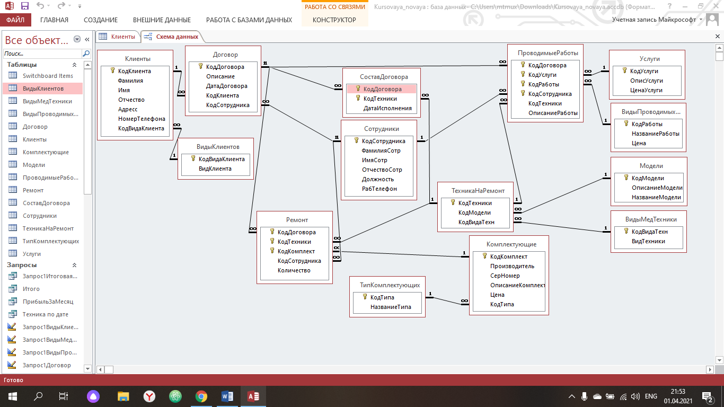
Task: Click the Undo arrow in title bar
Action: tap(41, 6)
